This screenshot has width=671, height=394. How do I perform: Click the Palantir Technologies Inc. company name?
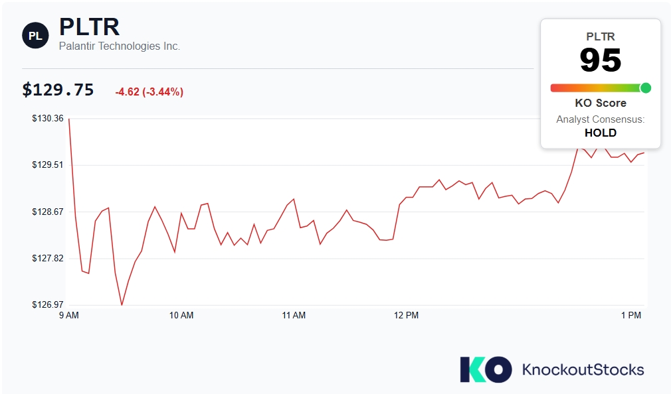coord(120,46)
